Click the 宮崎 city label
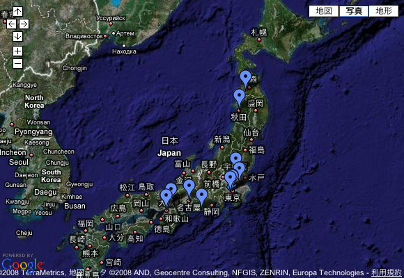Image resolution: width=404 pixels, height=278 pixels. tap(114, 262)
